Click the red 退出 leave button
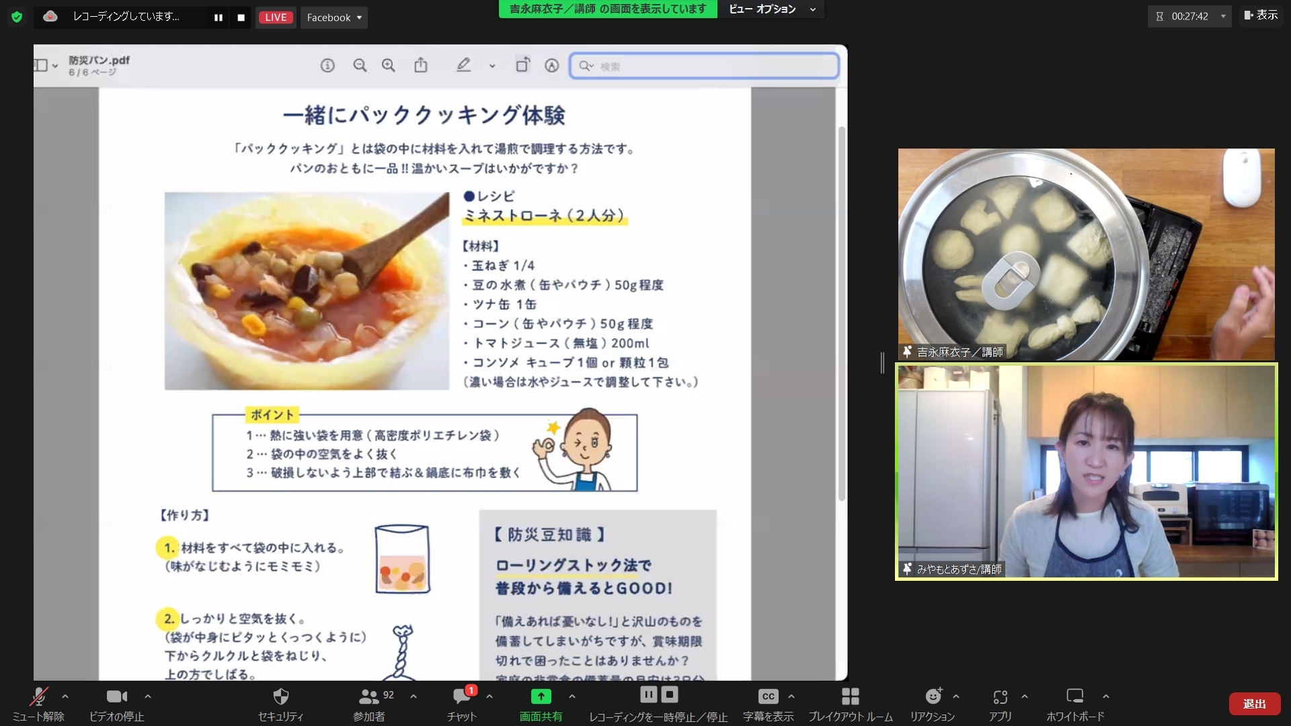The height and width of the screenshot is (726, 1291). [x=1255, y=703]
